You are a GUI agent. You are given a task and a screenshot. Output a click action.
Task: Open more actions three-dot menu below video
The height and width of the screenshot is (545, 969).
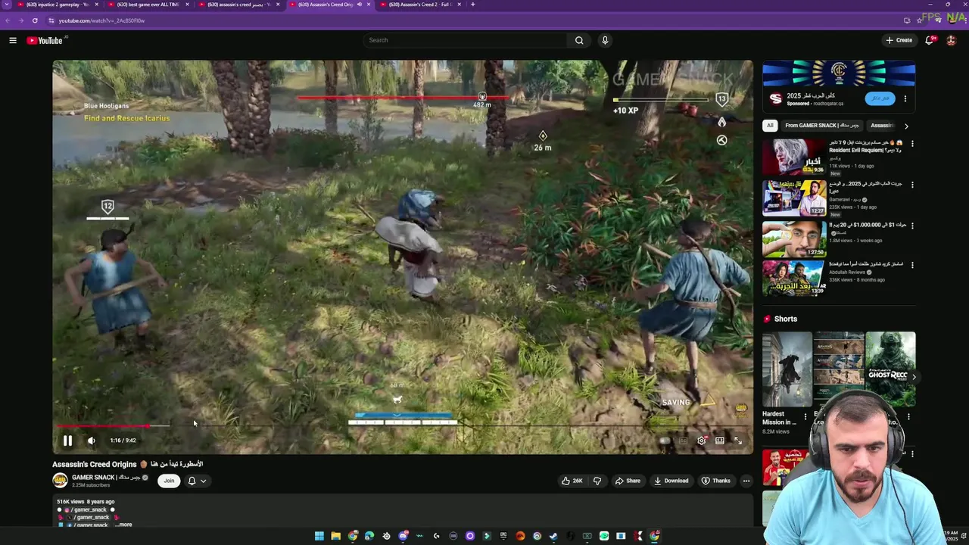(x=746, y=481)
